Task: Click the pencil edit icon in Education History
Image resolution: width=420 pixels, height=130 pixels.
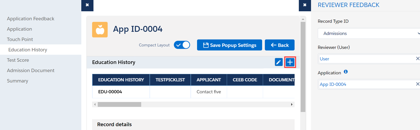Action: (x=279, y=62)
